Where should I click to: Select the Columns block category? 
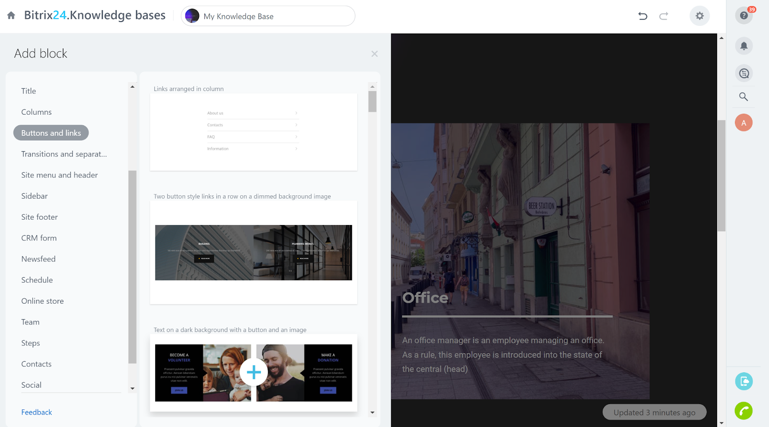[x=37, y=112]
